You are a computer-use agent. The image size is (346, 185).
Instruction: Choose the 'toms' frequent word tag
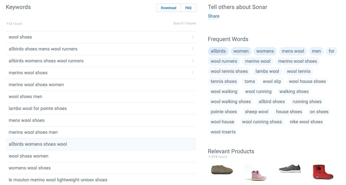250,82
